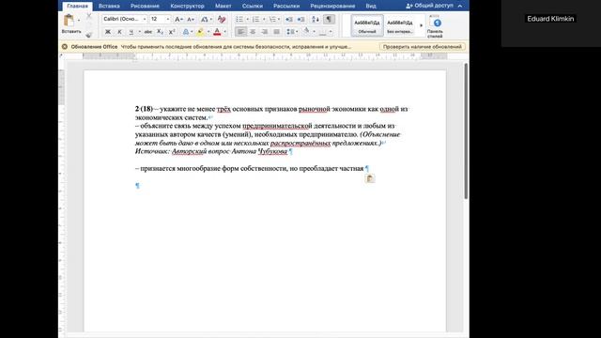Click the Numbered list icon
The image size is (601, 338).
pos(255,19)
